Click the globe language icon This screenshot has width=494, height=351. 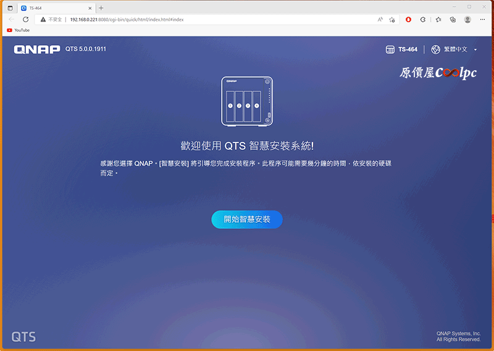[x=435, y=49]
